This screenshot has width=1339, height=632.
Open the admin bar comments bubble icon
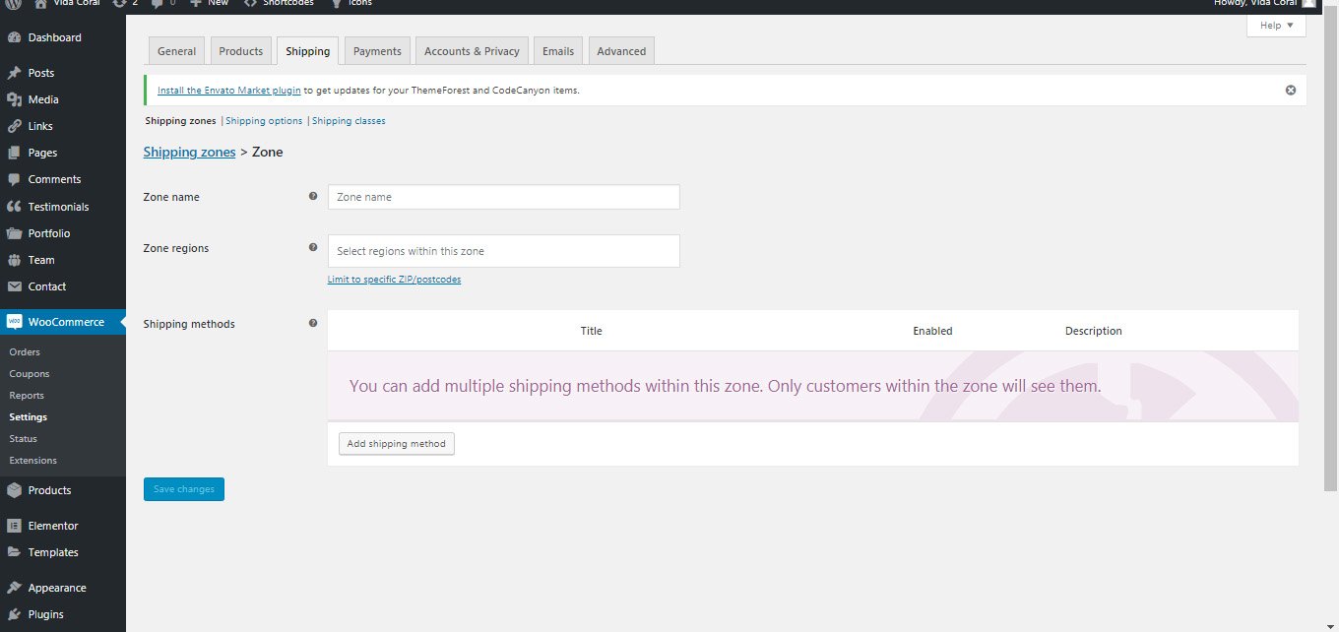pyautogui.click(x=158, y=3)
